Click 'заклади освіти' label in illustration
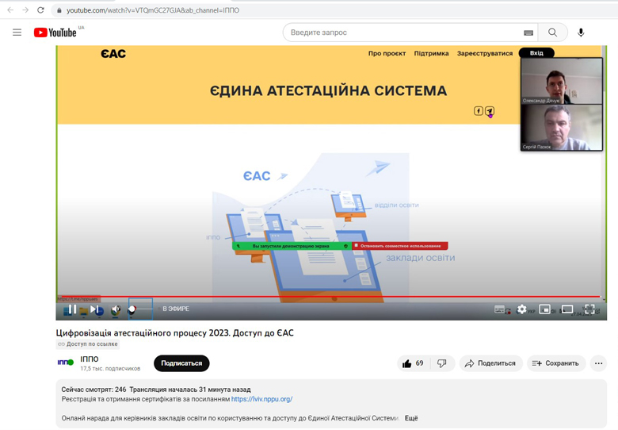Viewport: 618px width, 430px height. coord(421,258)
